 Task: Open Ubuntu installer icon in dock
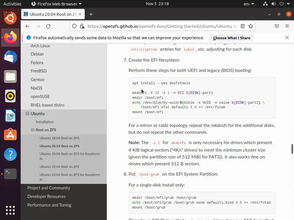[10, 18]
